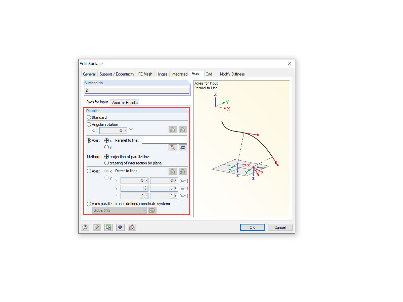403x302 pixels.
Task: Click the pick point 1 icon
Action: [x=173, y=171]
